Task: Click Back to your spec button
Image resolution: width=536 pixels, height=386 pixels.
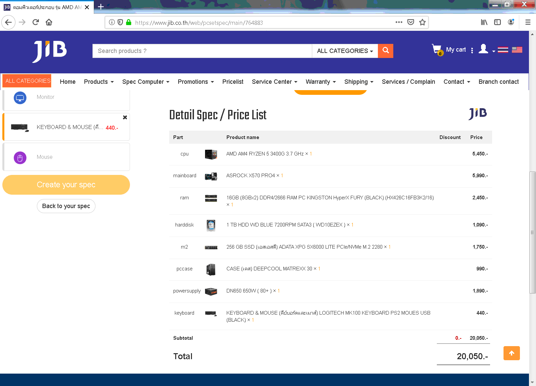Action: 66,206
